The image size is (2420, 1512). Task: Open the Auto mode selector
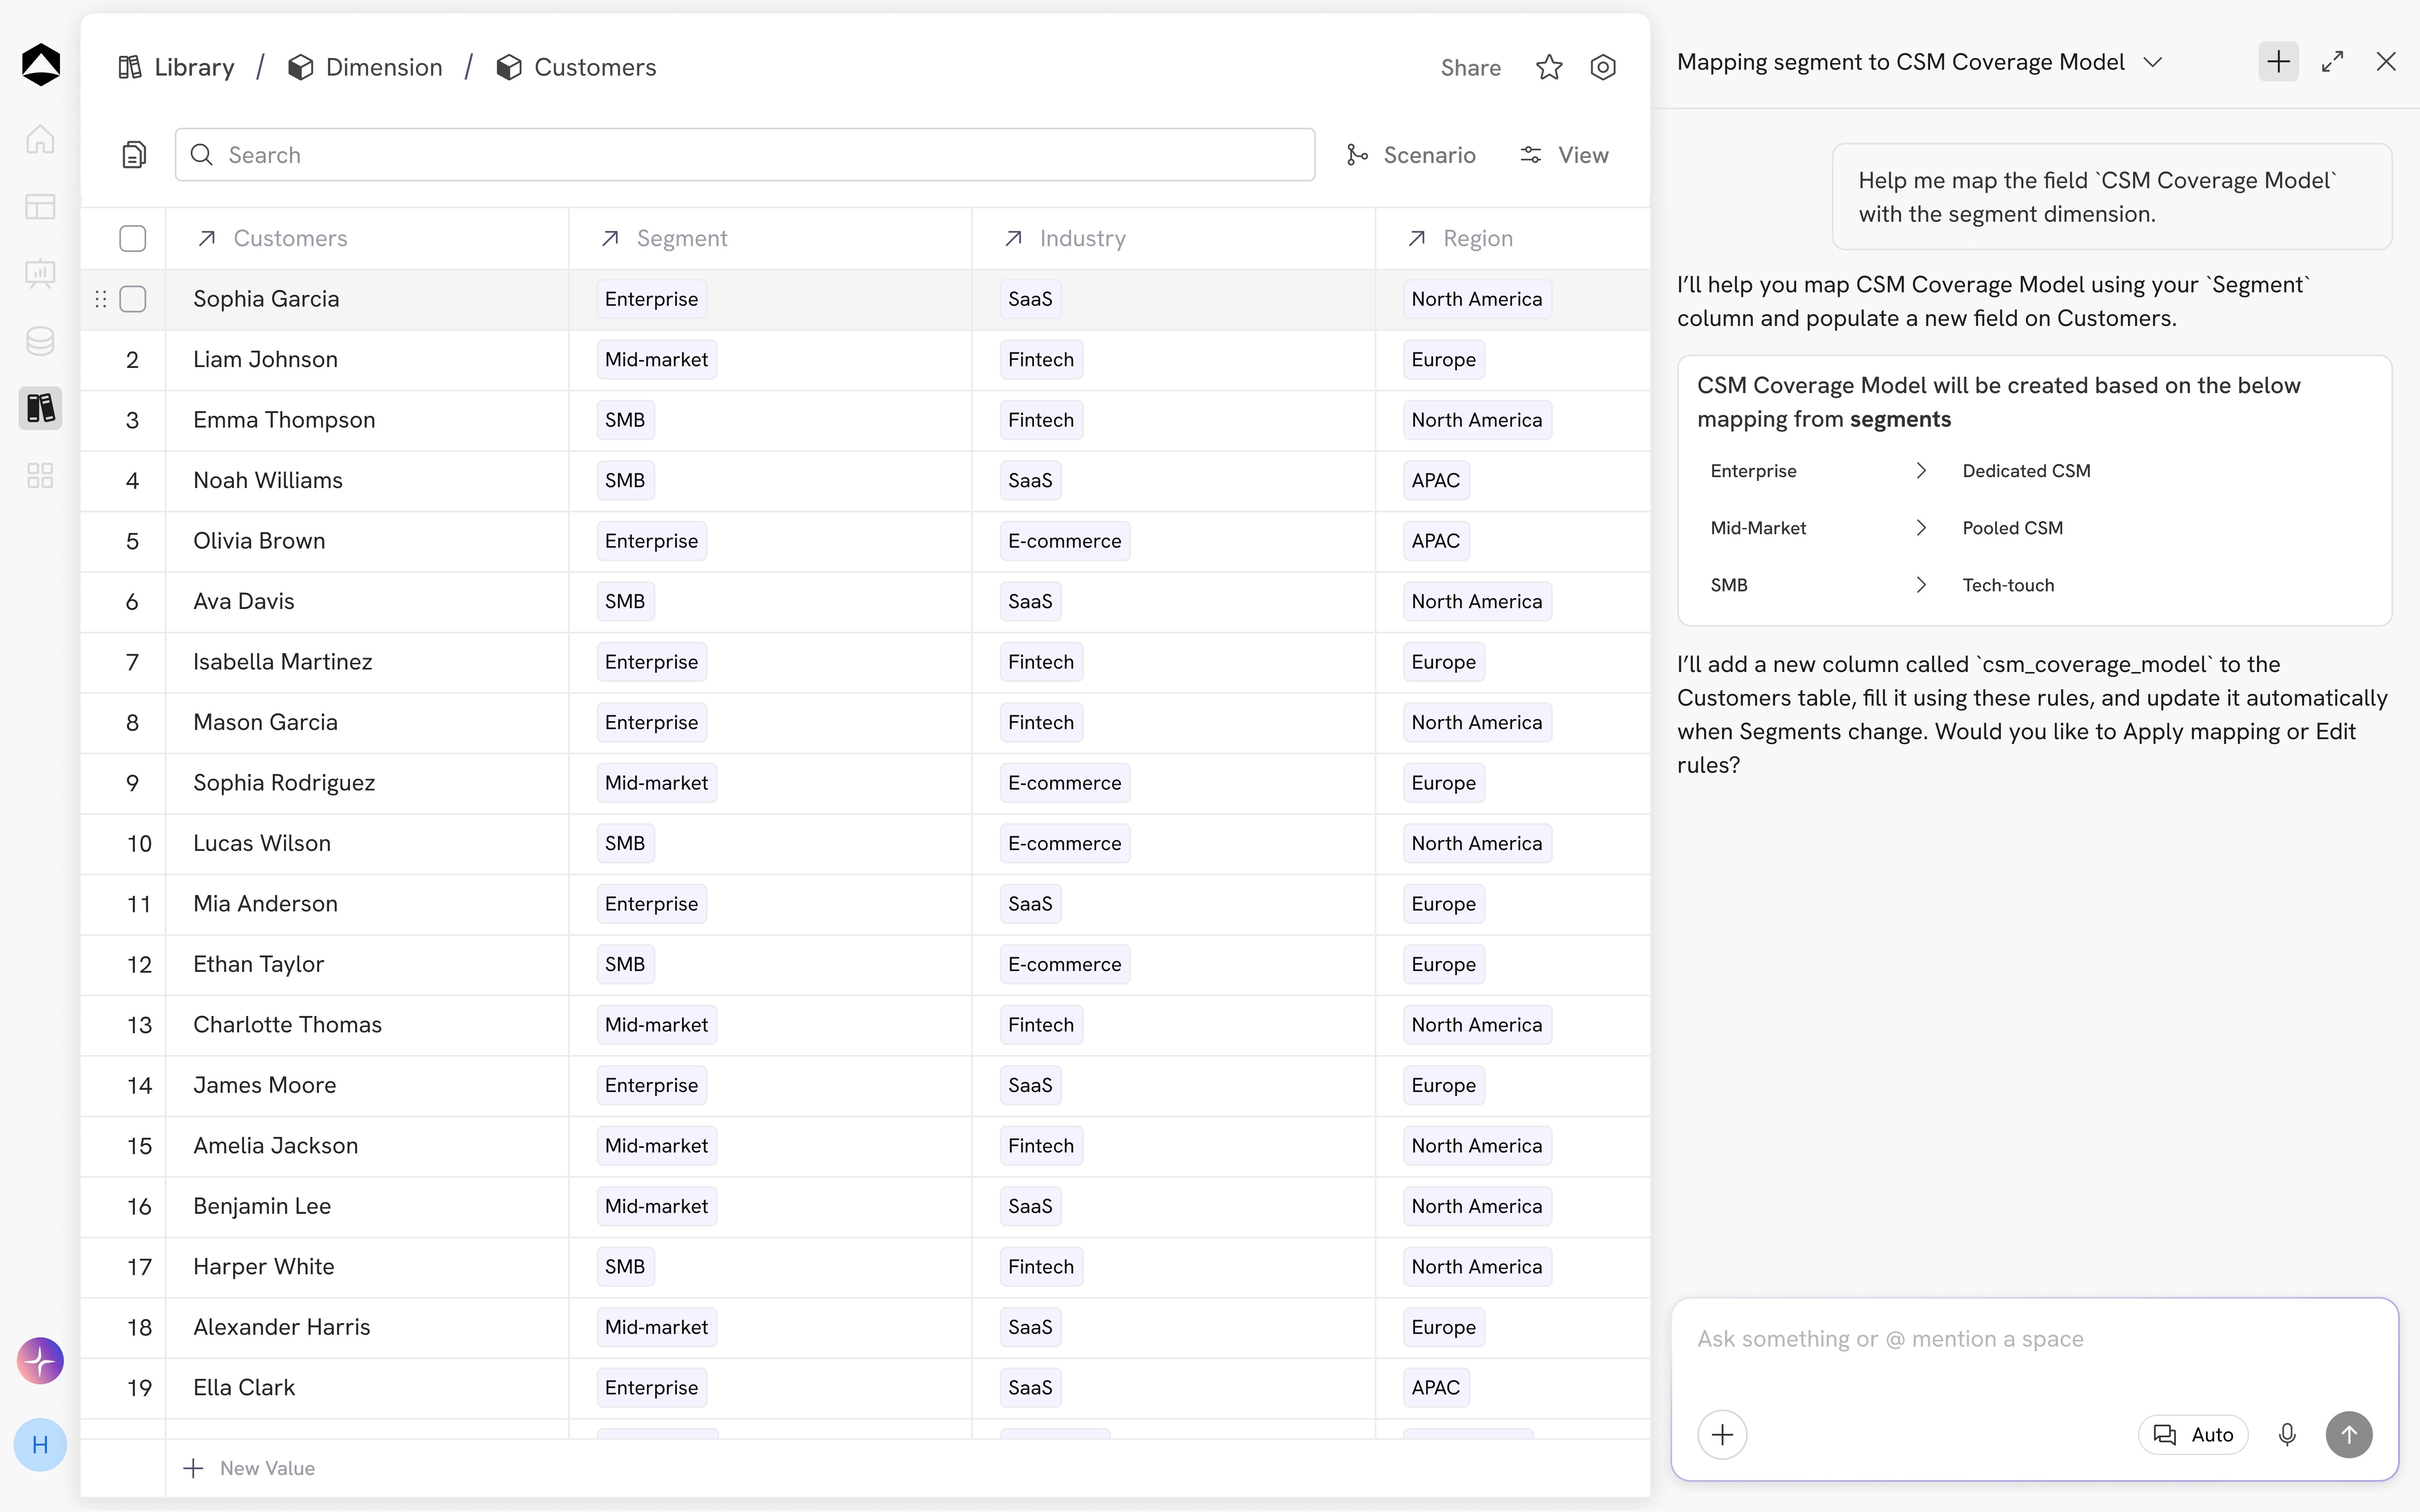coord(2193,1435)
